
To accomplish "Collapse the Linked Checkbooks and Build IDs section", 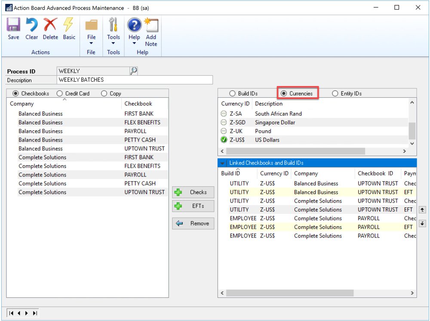I will click(222, 163).
